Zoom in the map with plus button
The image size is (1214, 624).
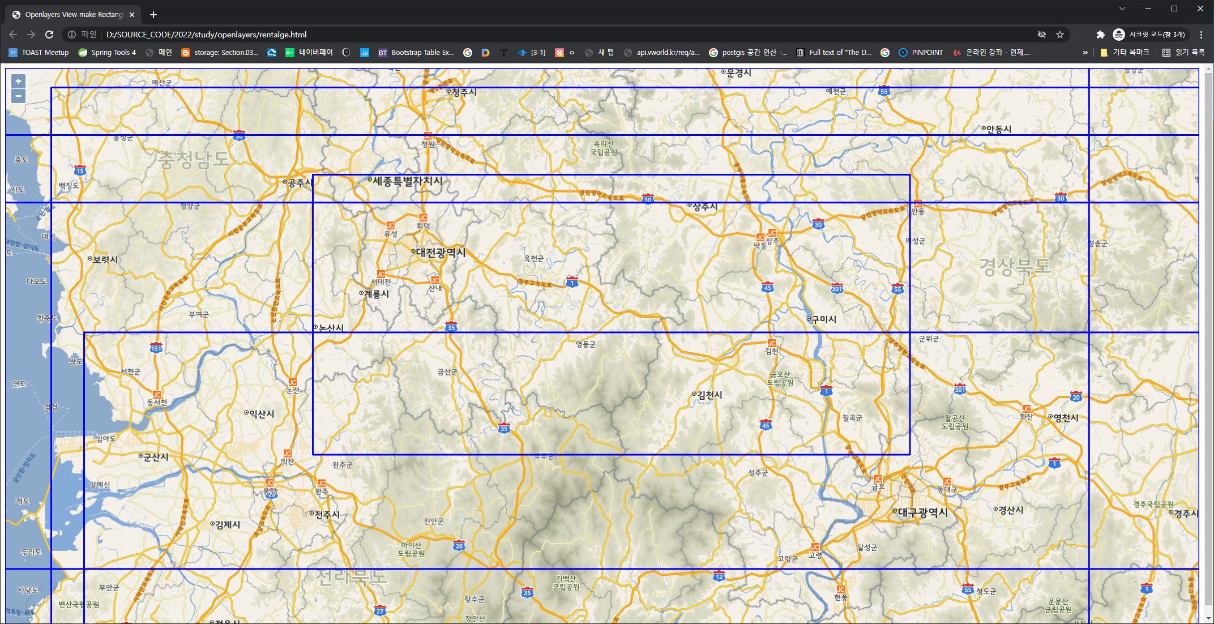(18, 82)
